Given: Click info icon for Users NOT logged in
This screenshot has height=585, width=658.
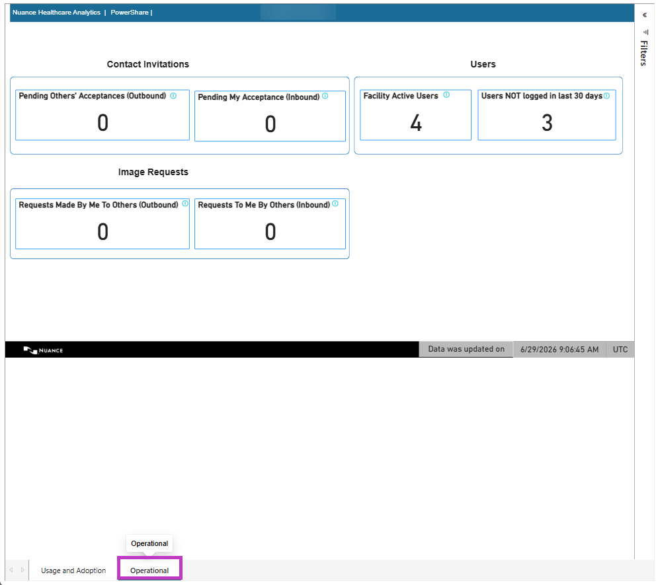Looking at the screenshot, I should tap(607, 96).
